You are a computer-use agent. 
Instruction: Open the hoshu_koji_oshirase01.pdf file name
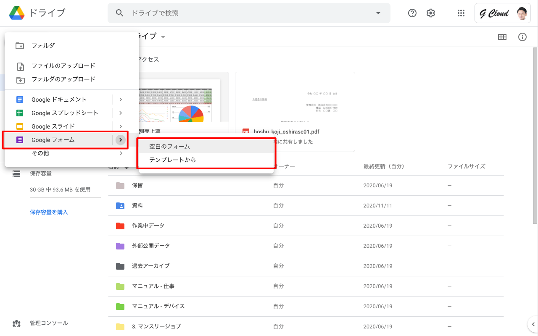[x=287, y=131]
